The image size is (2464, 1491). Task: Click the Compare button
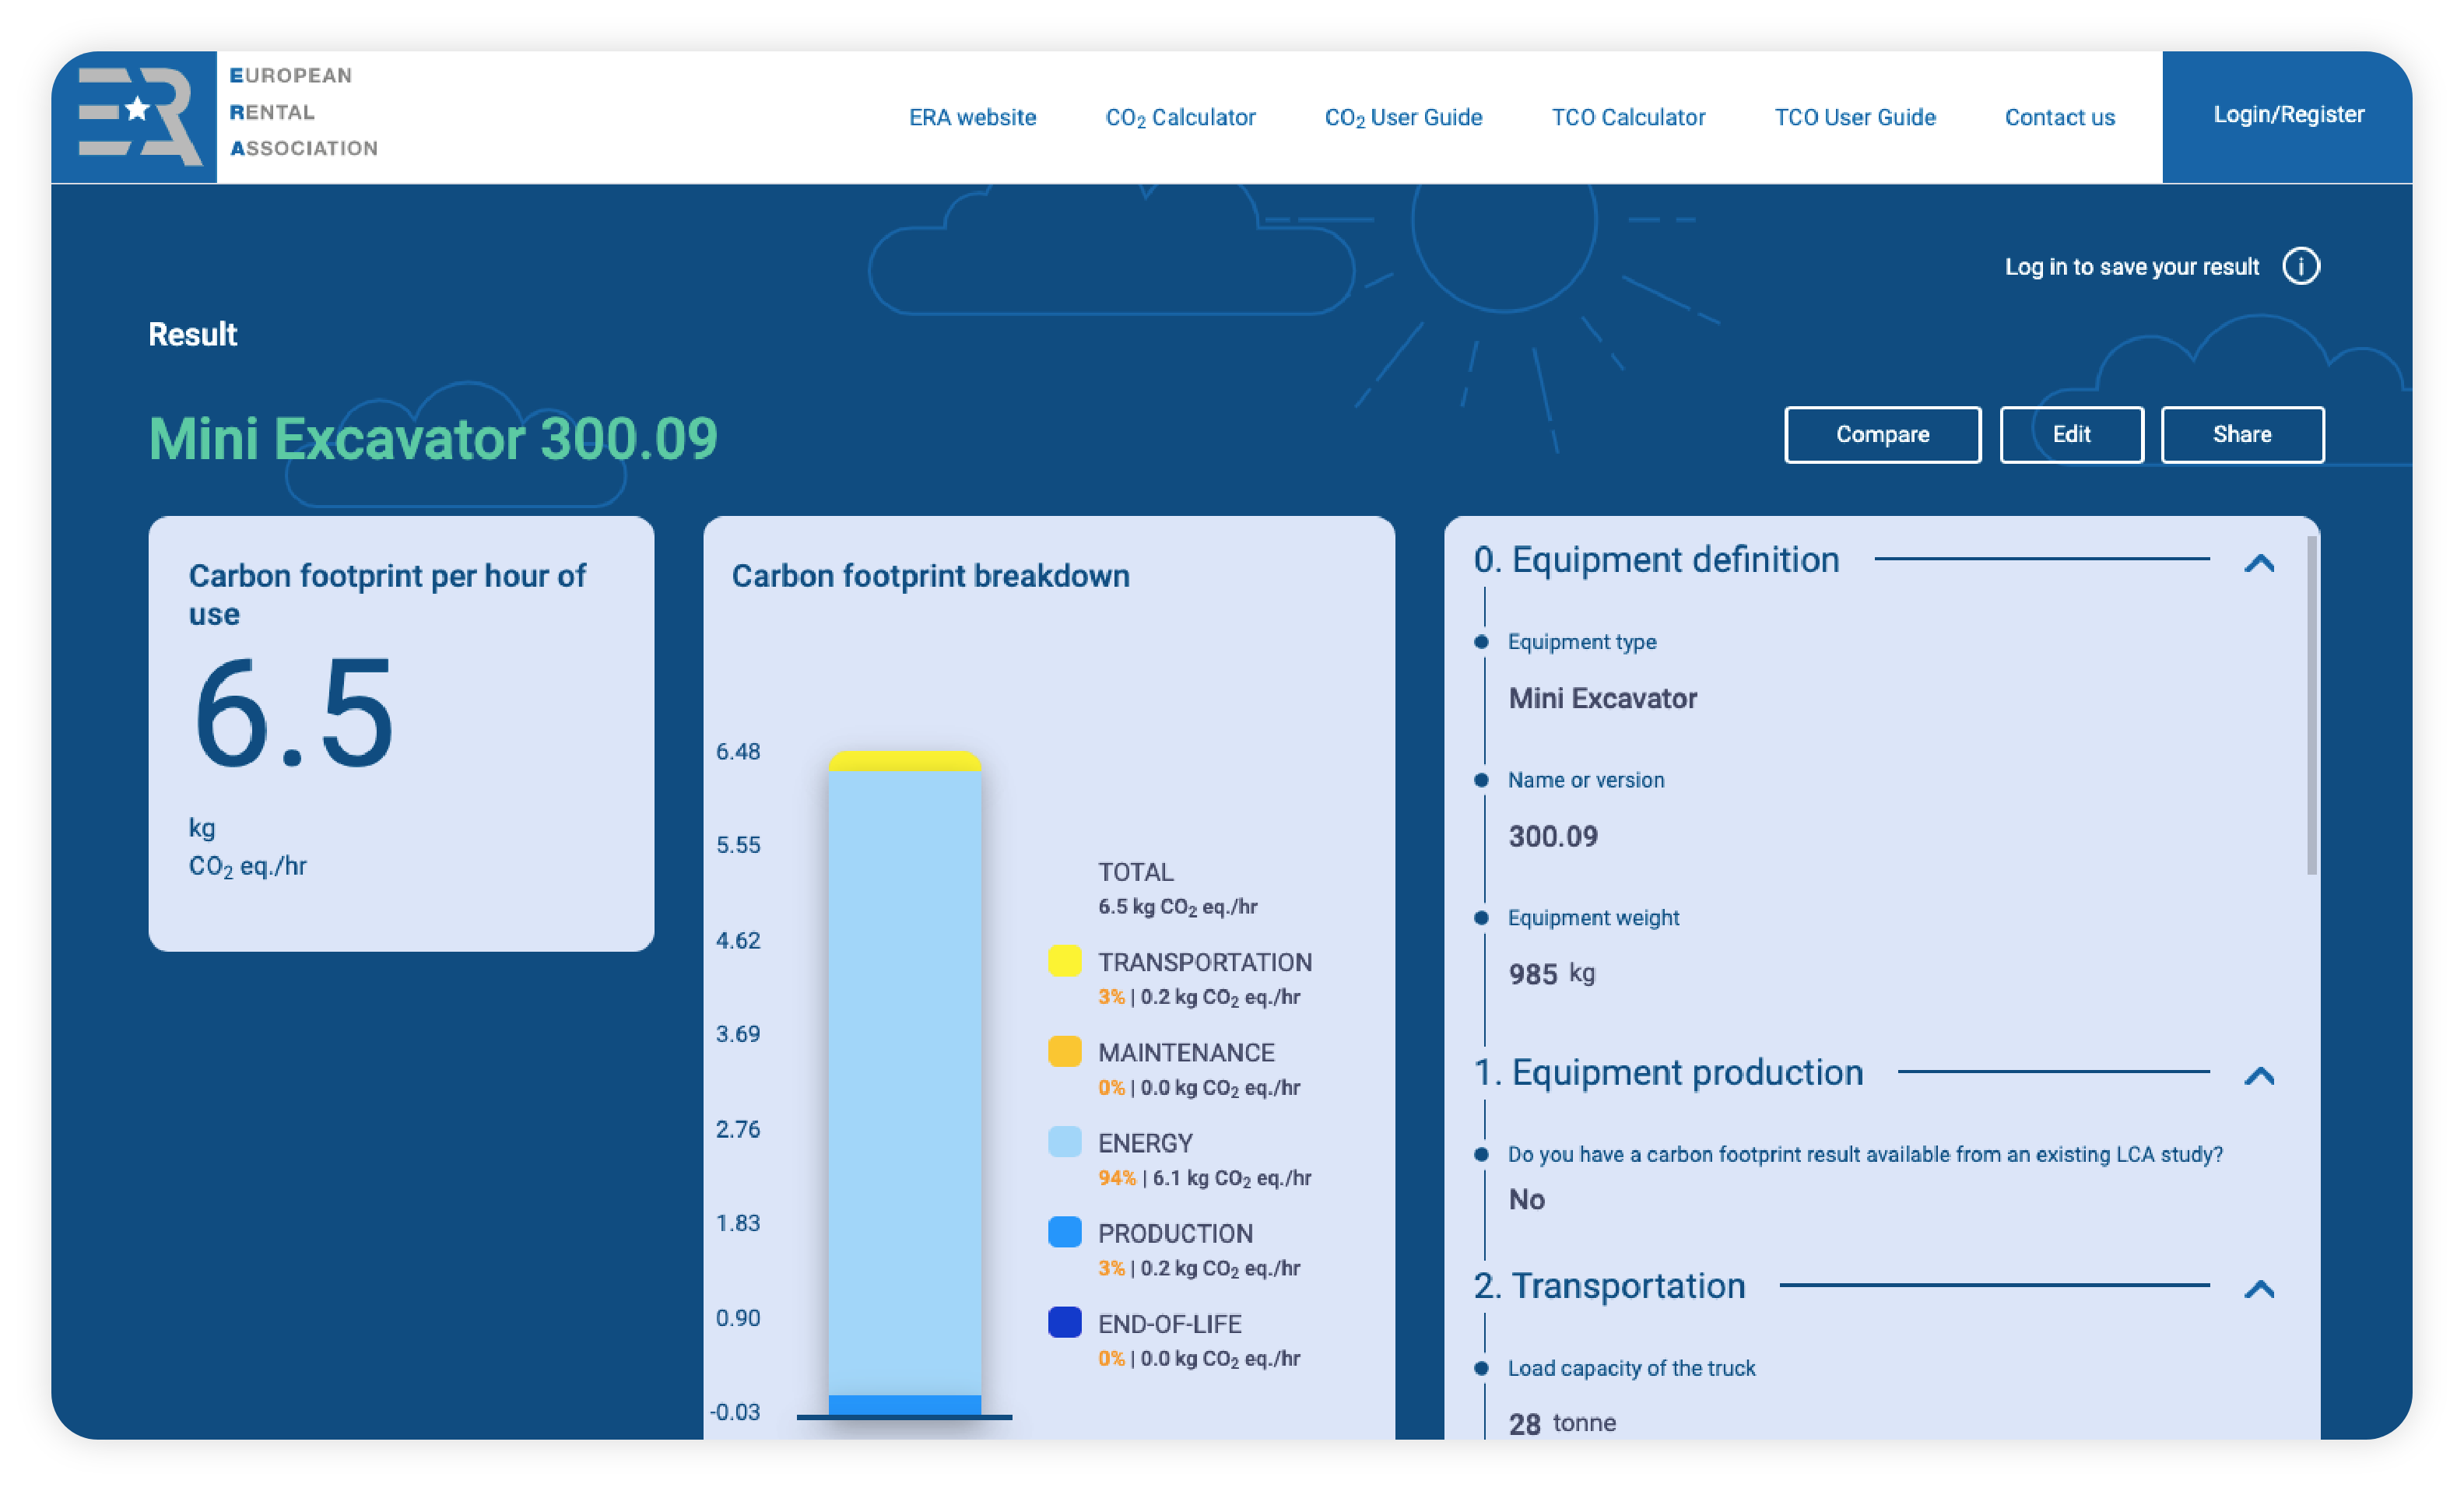click(1882, 435)
